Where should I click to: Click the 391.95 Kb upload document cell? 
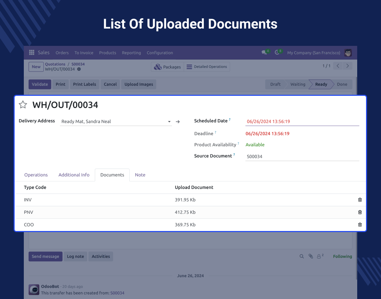coord(185,200)
